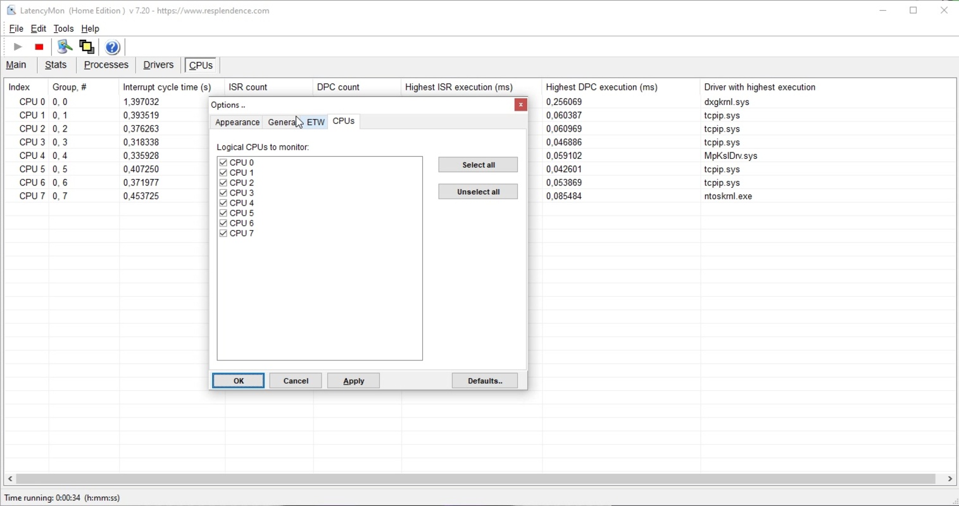Switch to the Appearance tab in Options
This screenshot has width=959, height=506.
point(237,121)
